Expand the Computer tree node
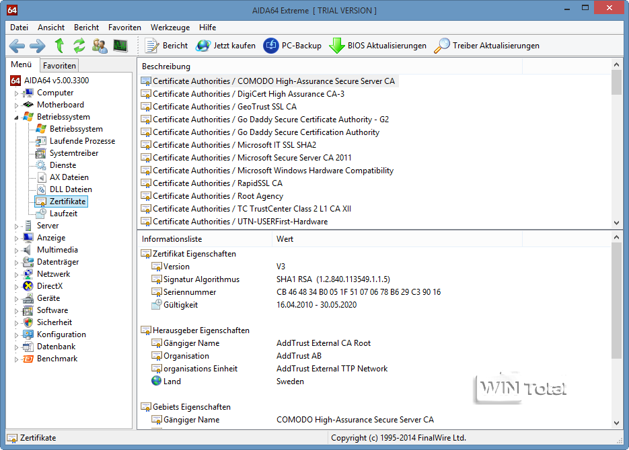This screenshot has width=629, height=450. coord(16,93)
